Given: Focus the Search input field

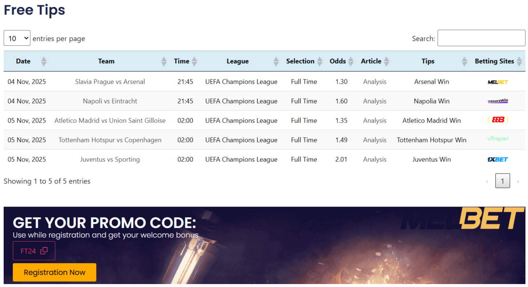Looking at the screenshot, I should [x=481, y=38].
